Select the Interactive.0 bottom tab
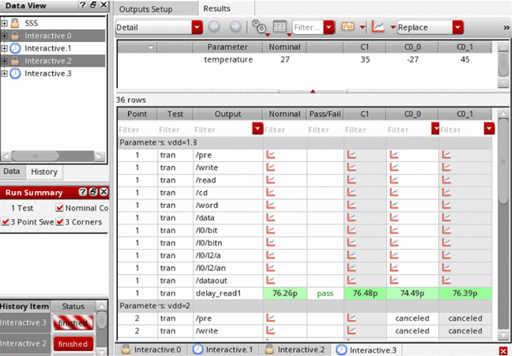Image resolution: width=512 pixels, height=356 pixels. 151,350
